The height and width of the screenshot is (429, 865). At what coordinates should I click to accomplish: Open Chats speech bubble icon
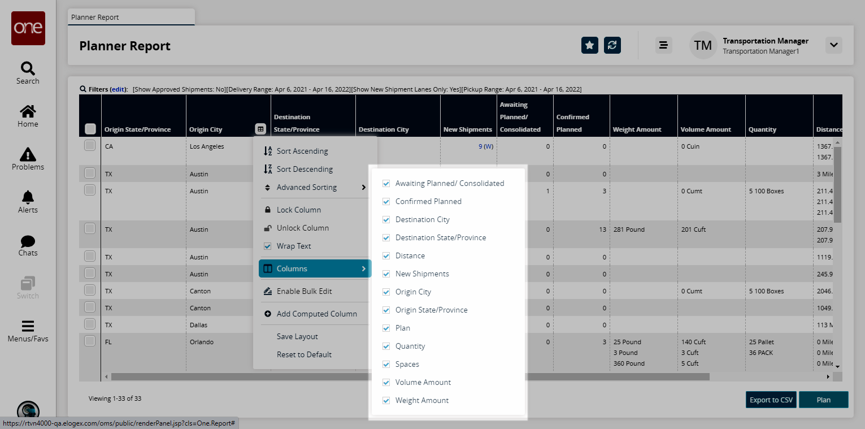28,241
